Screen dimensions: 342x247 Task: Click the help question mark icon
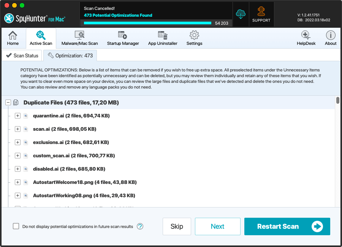click(x=140, y=226)
